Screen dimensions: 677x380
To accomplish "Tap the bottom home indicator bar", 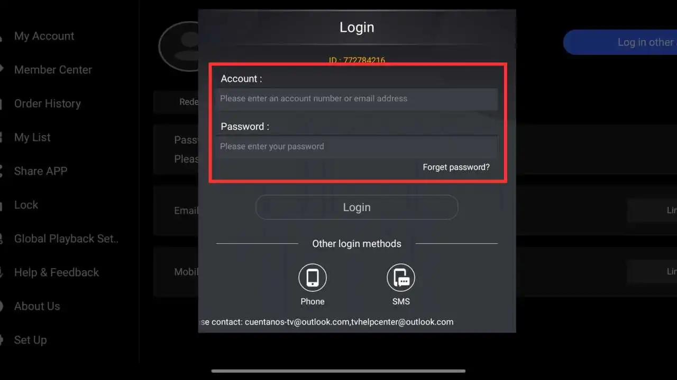I will (338, 371).
